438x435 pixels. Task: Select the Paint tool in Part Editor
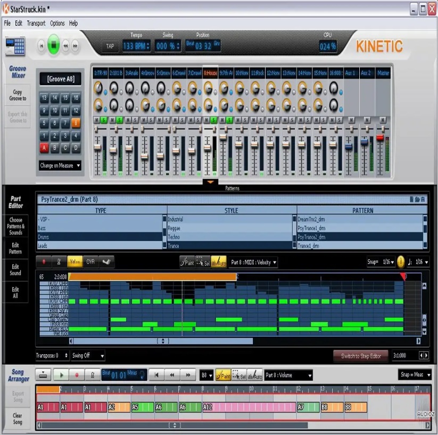[187, 262]
